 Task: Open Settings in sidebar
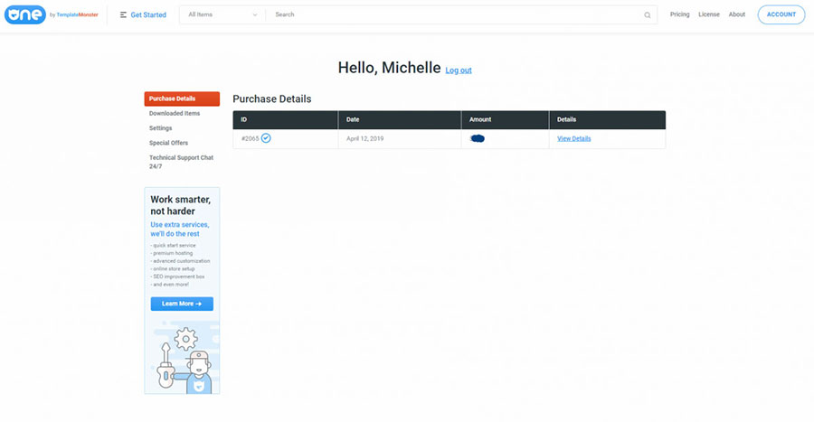[160, 128]
